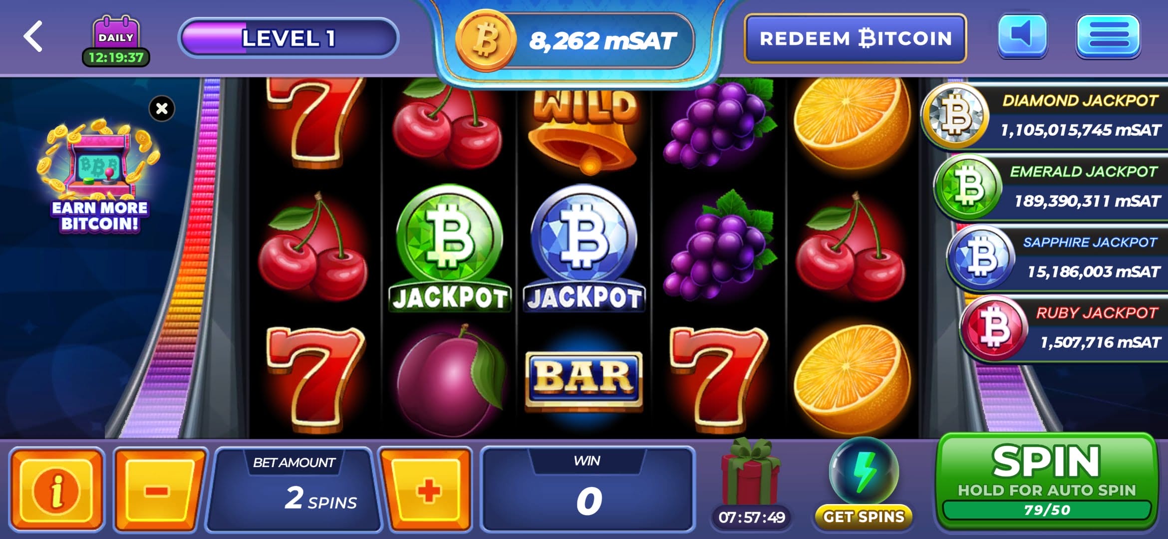Select the Emerald Jackpot entry
Viewport: 1168px width, 539px height.
pyautogui.click(x=1051, y=187)
